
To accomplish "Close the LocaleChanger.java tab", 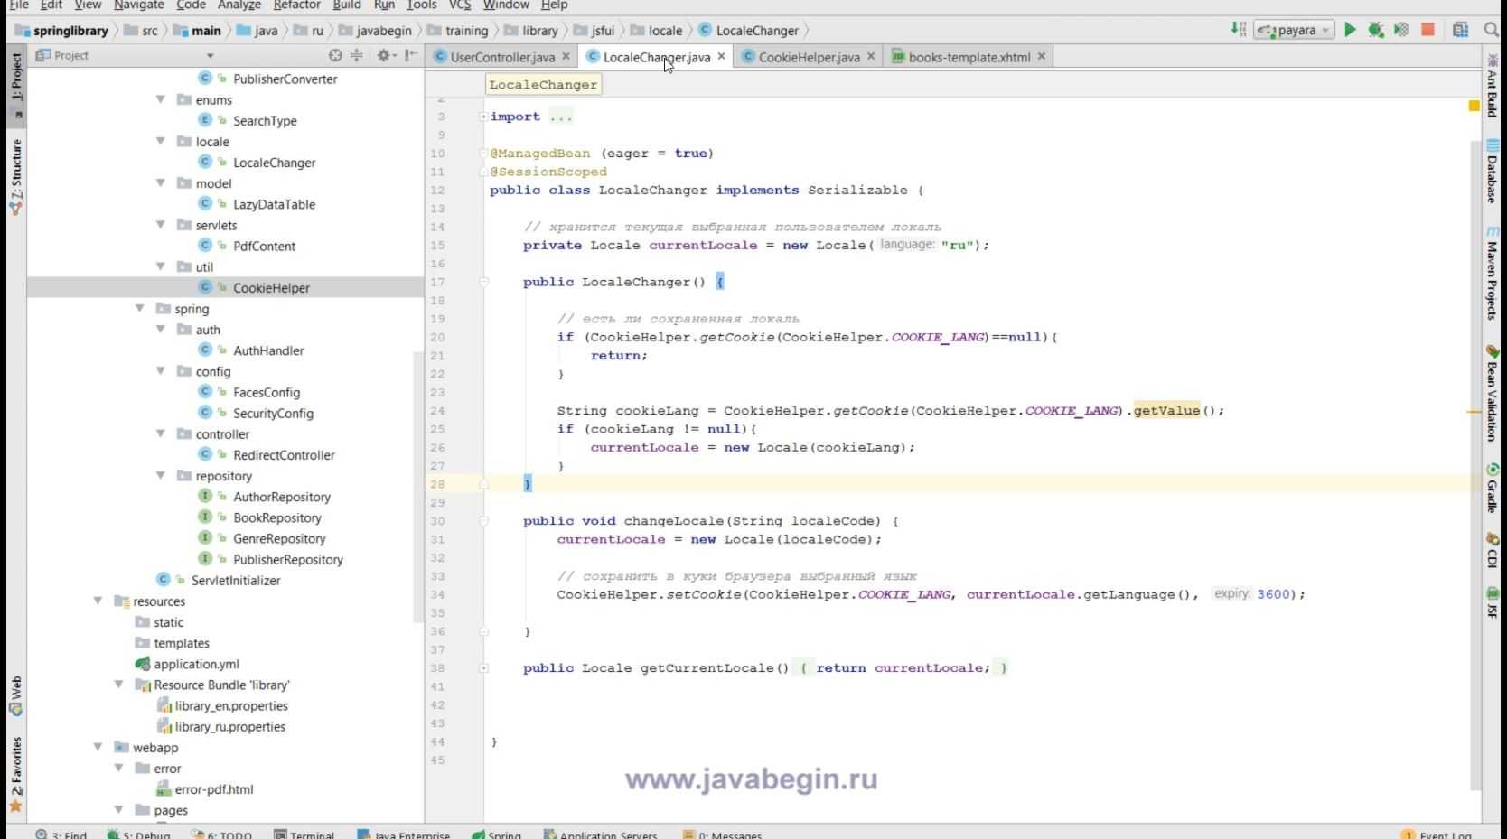I will pyautogui.click(x=721, y=56).
